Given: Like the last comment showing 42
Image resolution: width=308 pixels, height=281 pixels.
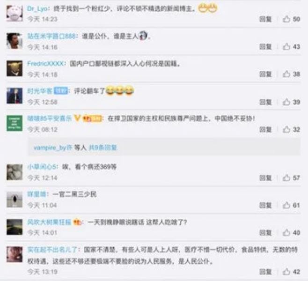Looking at the screenshot, I should click(x=286, y=272).
